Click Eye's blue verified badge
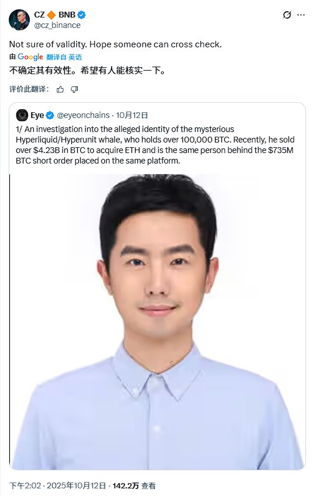The width and height of the screenshot is (313, 496). 50,116
